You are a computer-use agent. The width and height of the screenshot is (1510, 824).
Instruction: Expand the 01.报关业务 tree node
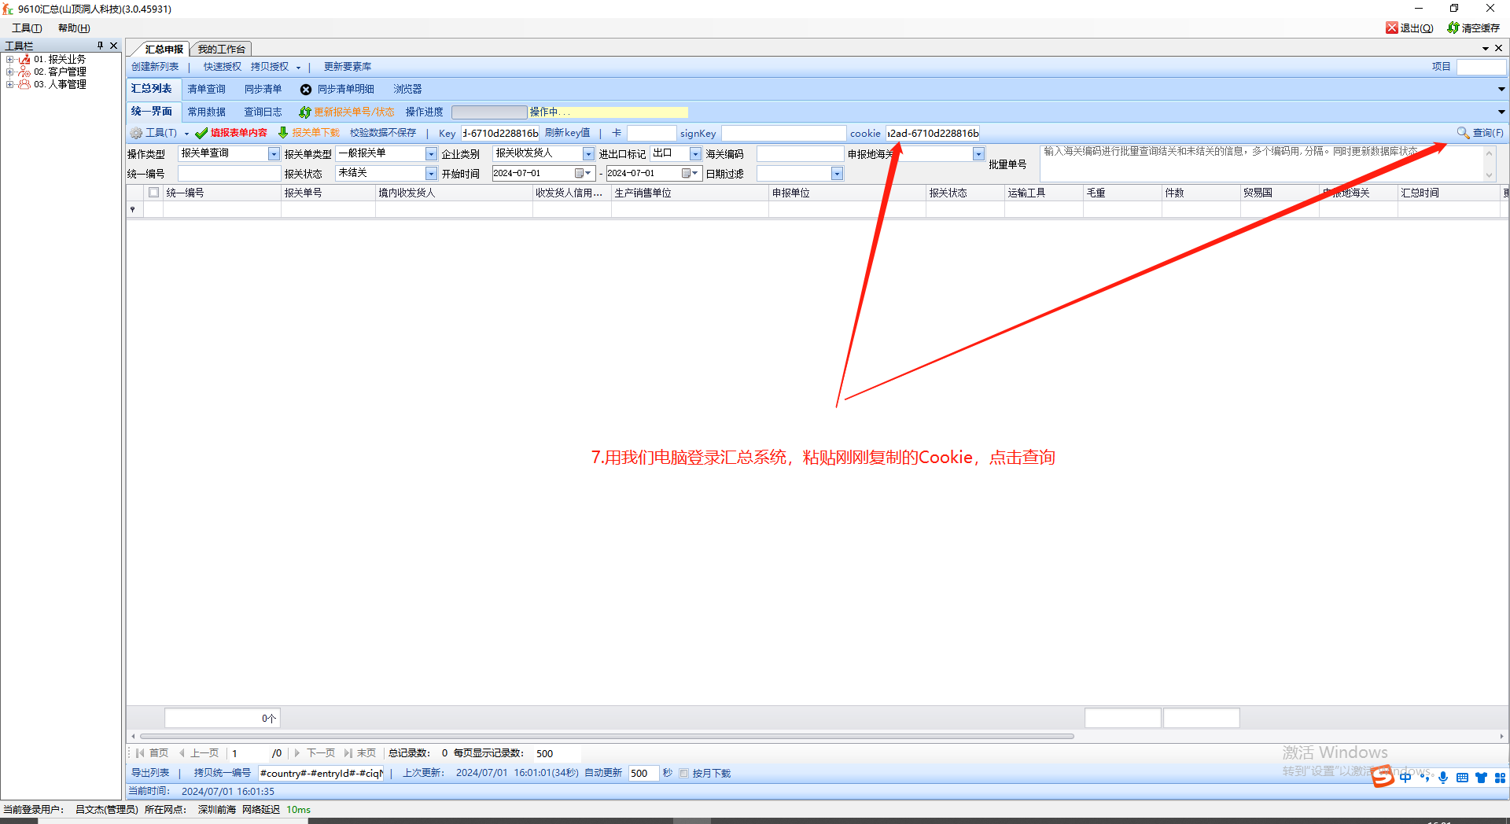click(9, 60)
